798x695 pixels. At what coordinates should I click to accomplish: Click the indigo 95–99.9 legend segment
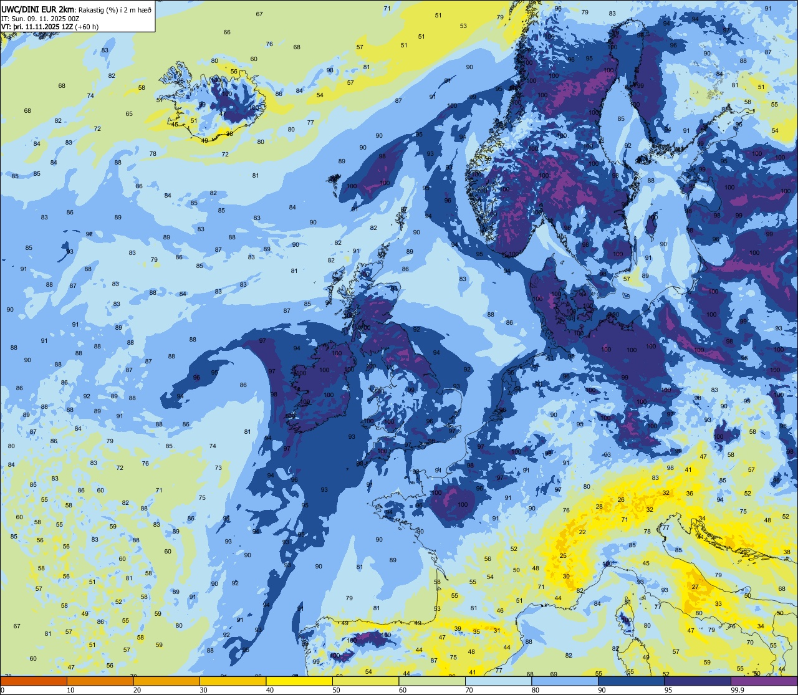pos(698,681)
